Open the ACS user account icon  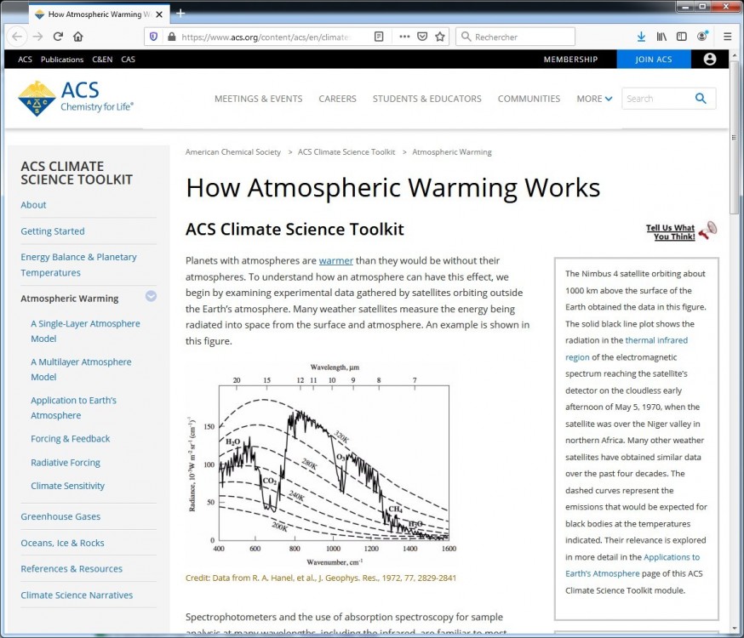(x=710, y=60)
